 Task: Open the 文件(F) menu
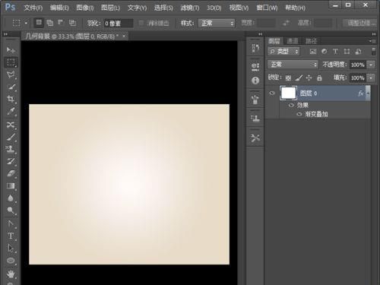[33, 8]
